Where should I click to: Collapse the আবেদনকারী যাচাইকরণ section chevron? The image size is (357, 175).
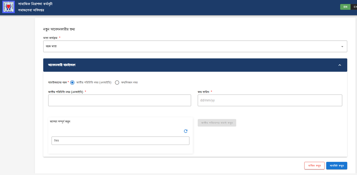(340, 65)
